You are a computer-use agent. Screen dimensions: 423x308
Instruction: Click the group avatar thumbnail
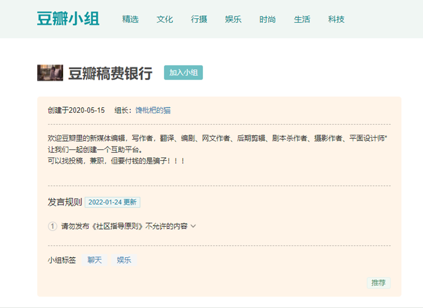(50, 73)
